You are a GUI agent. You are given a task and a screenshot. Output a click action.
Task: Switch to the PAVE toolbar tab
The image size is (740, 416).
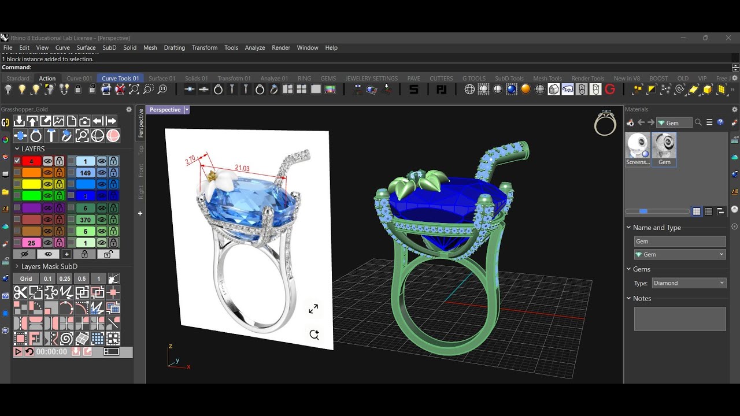click(413, 79)
